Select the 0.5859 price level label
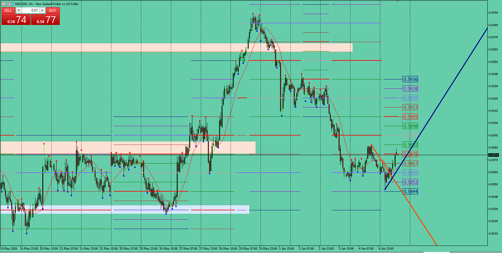 pyautogui.click(x=410, y=173)
